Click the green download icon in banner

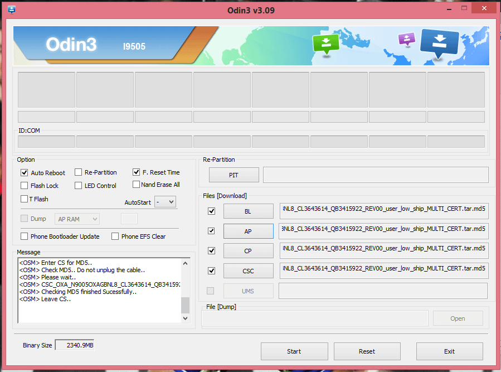(325, 44)
